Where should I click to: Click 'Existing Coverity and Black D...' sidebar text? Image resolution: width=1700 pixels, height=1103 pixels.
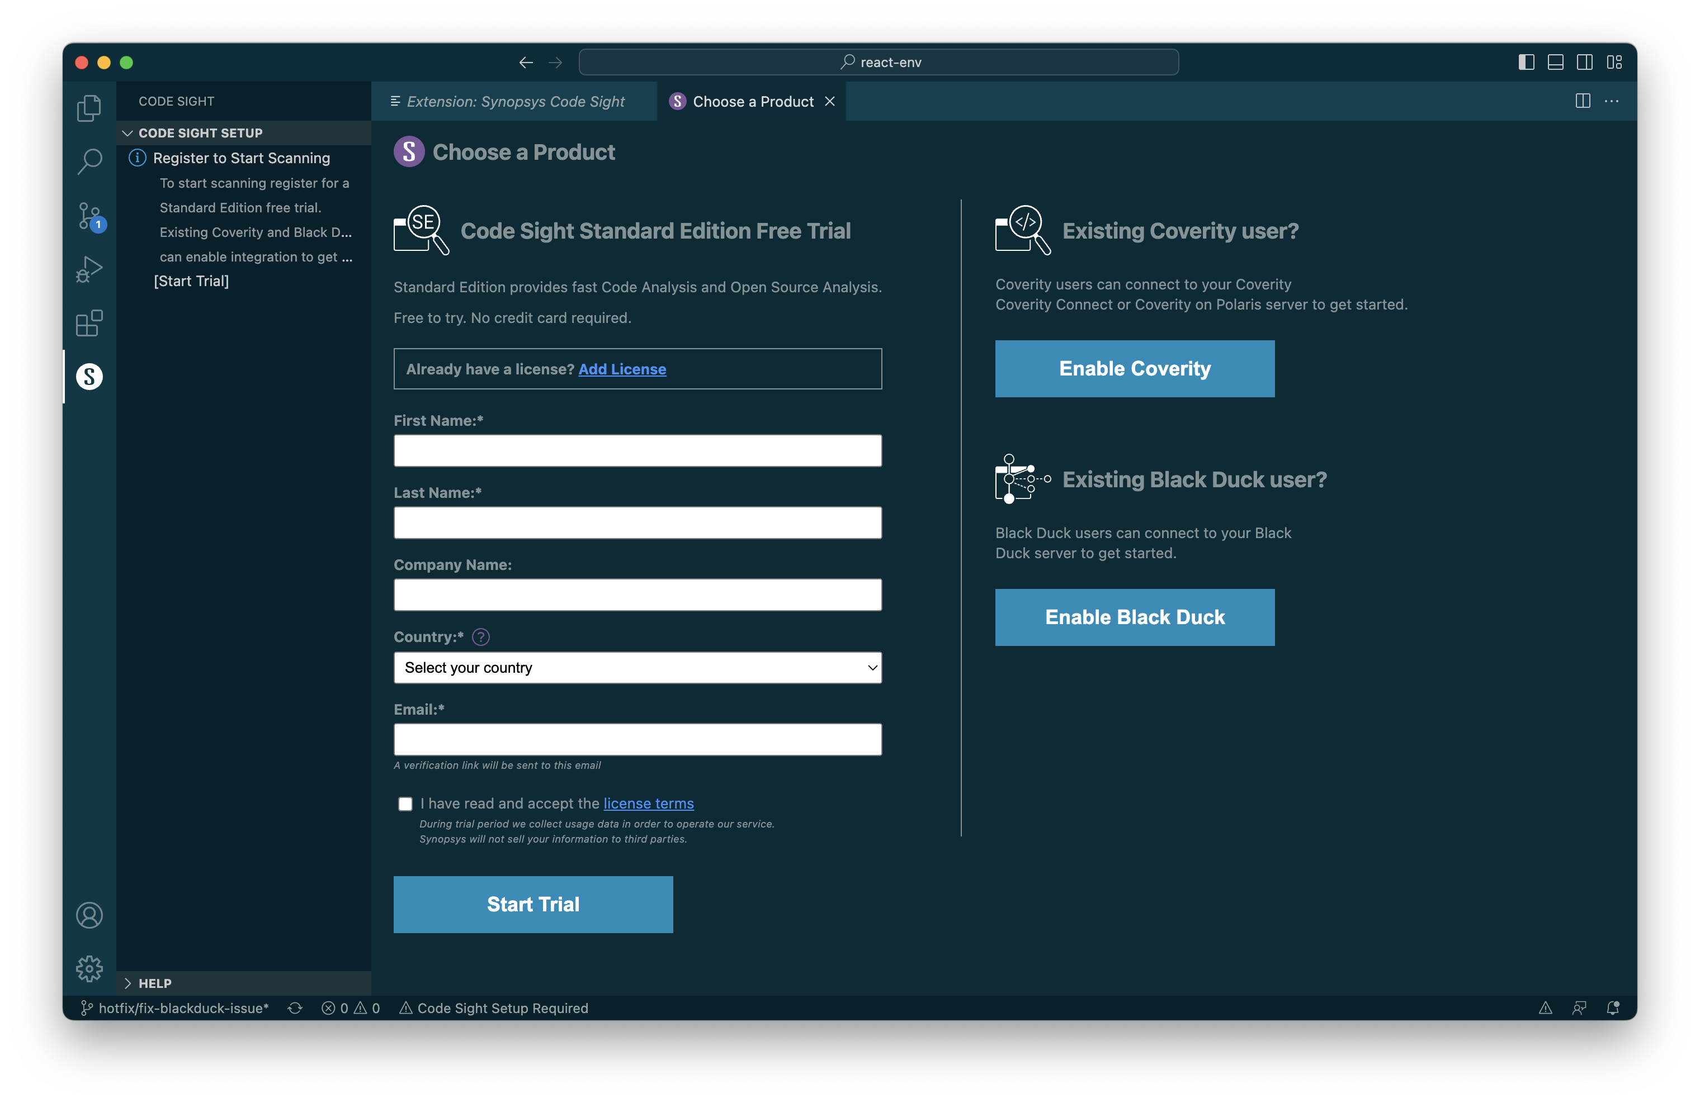point(255,232)
